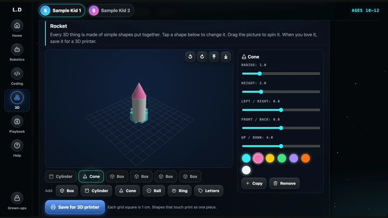Image resolution: width=388 pixels, height=218 pixels.
Task: Select the second Box shape chip
Action: tap(142, 176)
